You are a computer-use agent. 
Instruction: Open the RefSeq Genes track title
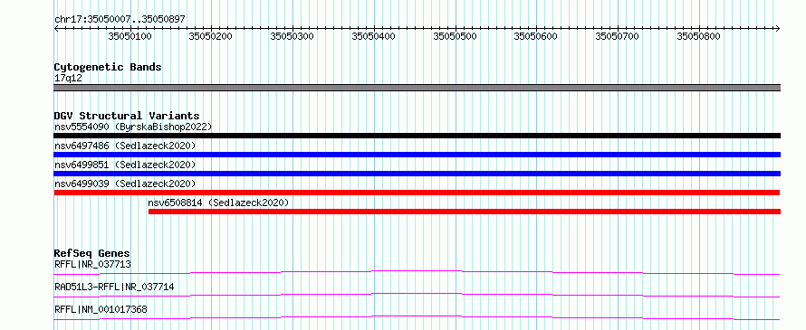pyautogui.click(x=92, y=253)
